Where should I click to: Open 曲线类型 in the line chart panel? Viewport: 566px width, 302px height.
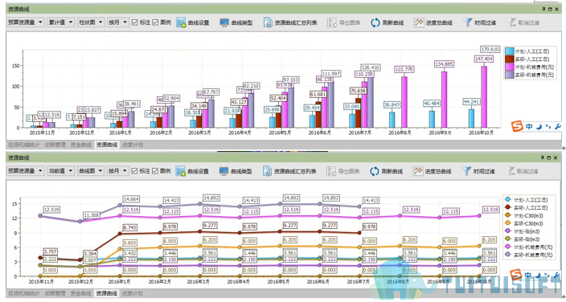tap(236, 171)
